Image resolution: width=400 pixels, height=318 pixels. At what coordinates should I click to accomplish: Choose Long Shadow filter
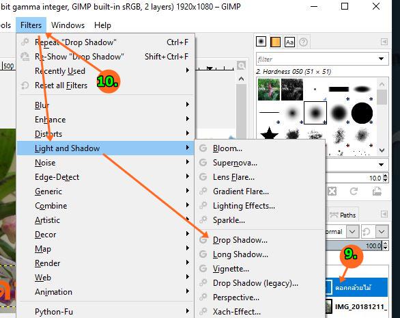click(259, 254)
